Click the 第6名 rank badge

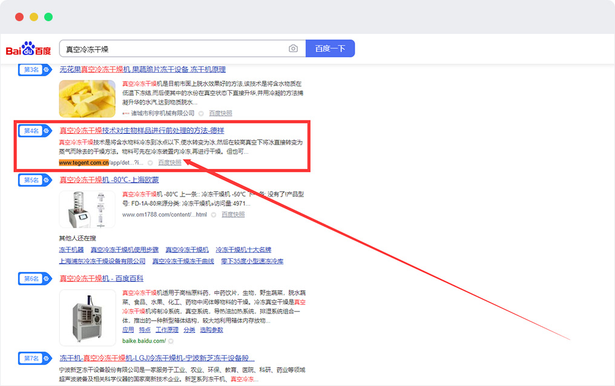point(35,279)
